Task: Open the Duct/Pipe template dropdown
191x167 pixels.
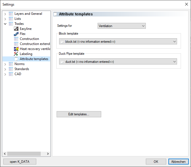Action: (x=118, y=62)
